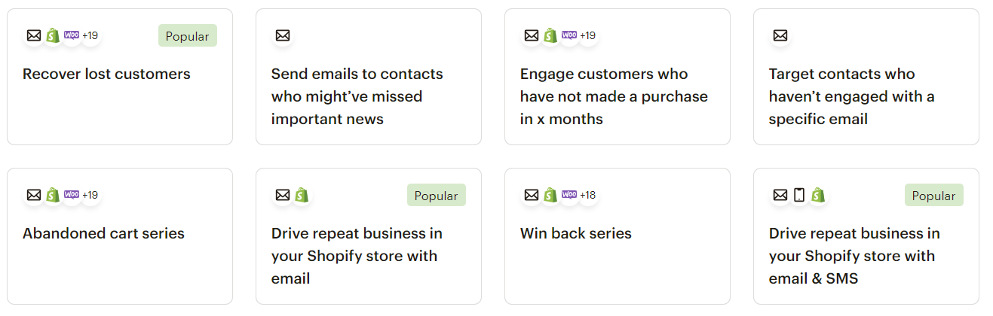Click the +18 integrations badge on Win back series
Image resolution: width=993 pixels, height=316 pixels.
click(x=588, y=195)
